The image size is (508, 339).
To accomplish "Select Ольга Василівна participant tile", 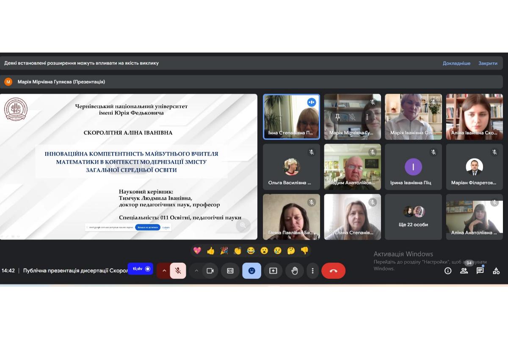I will pyautogui.click(x=291, y=167).
